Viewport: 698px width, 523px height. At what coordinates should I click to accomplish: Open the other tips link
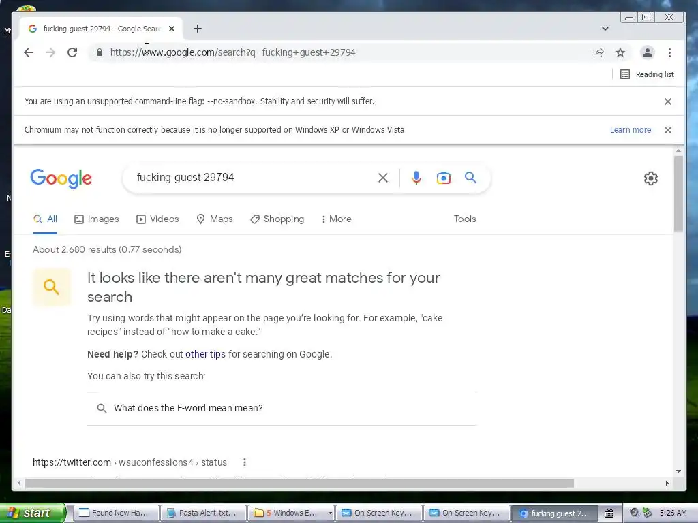(x=205, y=354)
